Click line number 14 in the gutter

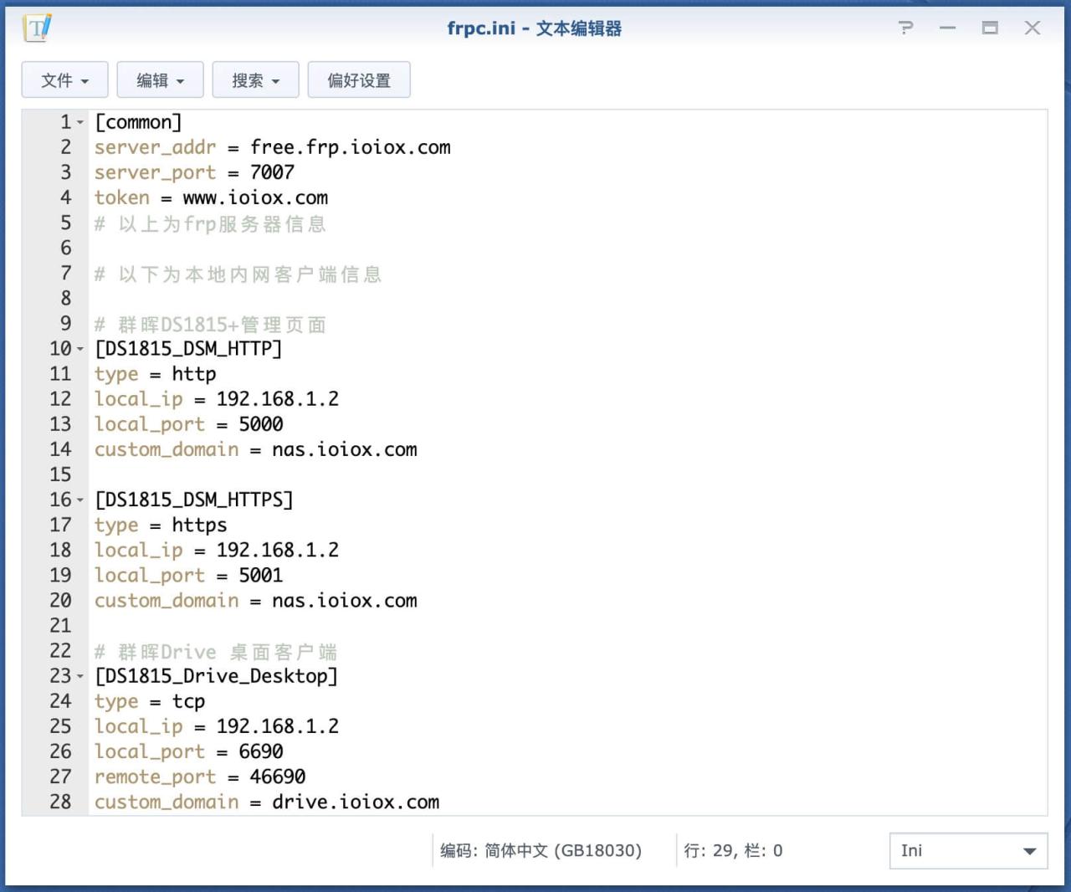coord(60,449)
